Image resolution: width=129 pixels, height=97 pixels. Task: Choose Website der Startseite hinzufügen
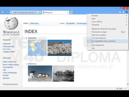pos(108,29)
